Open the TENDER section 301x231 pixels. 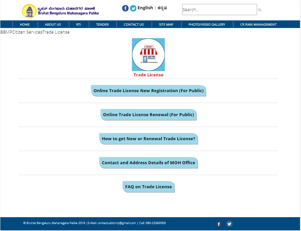pyautogui.click(x=102, y=24)
